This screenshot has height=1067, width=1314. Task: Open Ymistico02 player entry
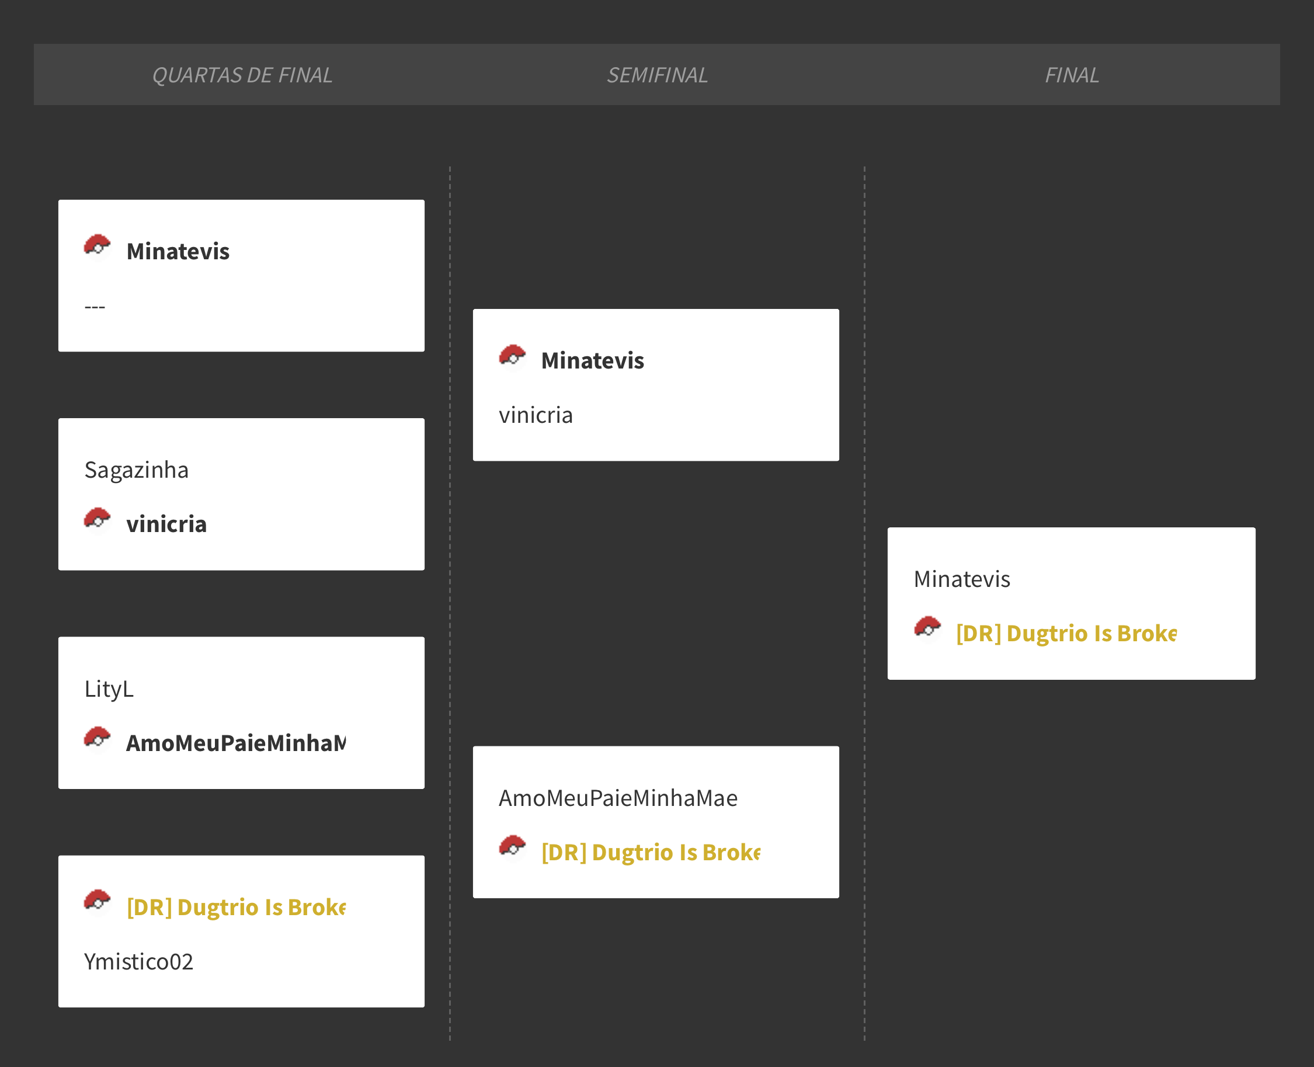point(139,962)
